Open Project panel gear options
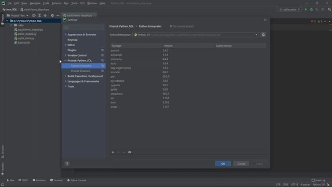Viewport: 332px width, 187px height. 52,16
